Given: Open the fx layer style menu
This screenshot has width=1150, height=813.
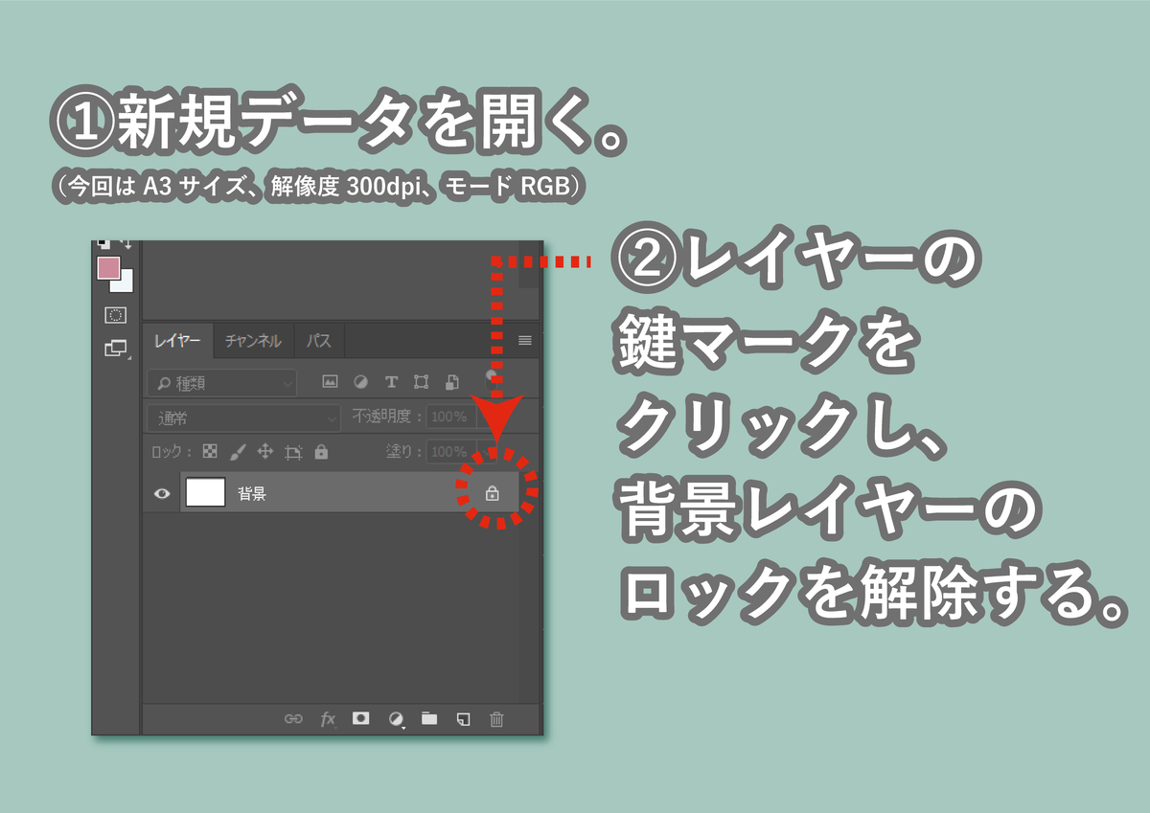Looking at the screenshot, I should point(328,719).
